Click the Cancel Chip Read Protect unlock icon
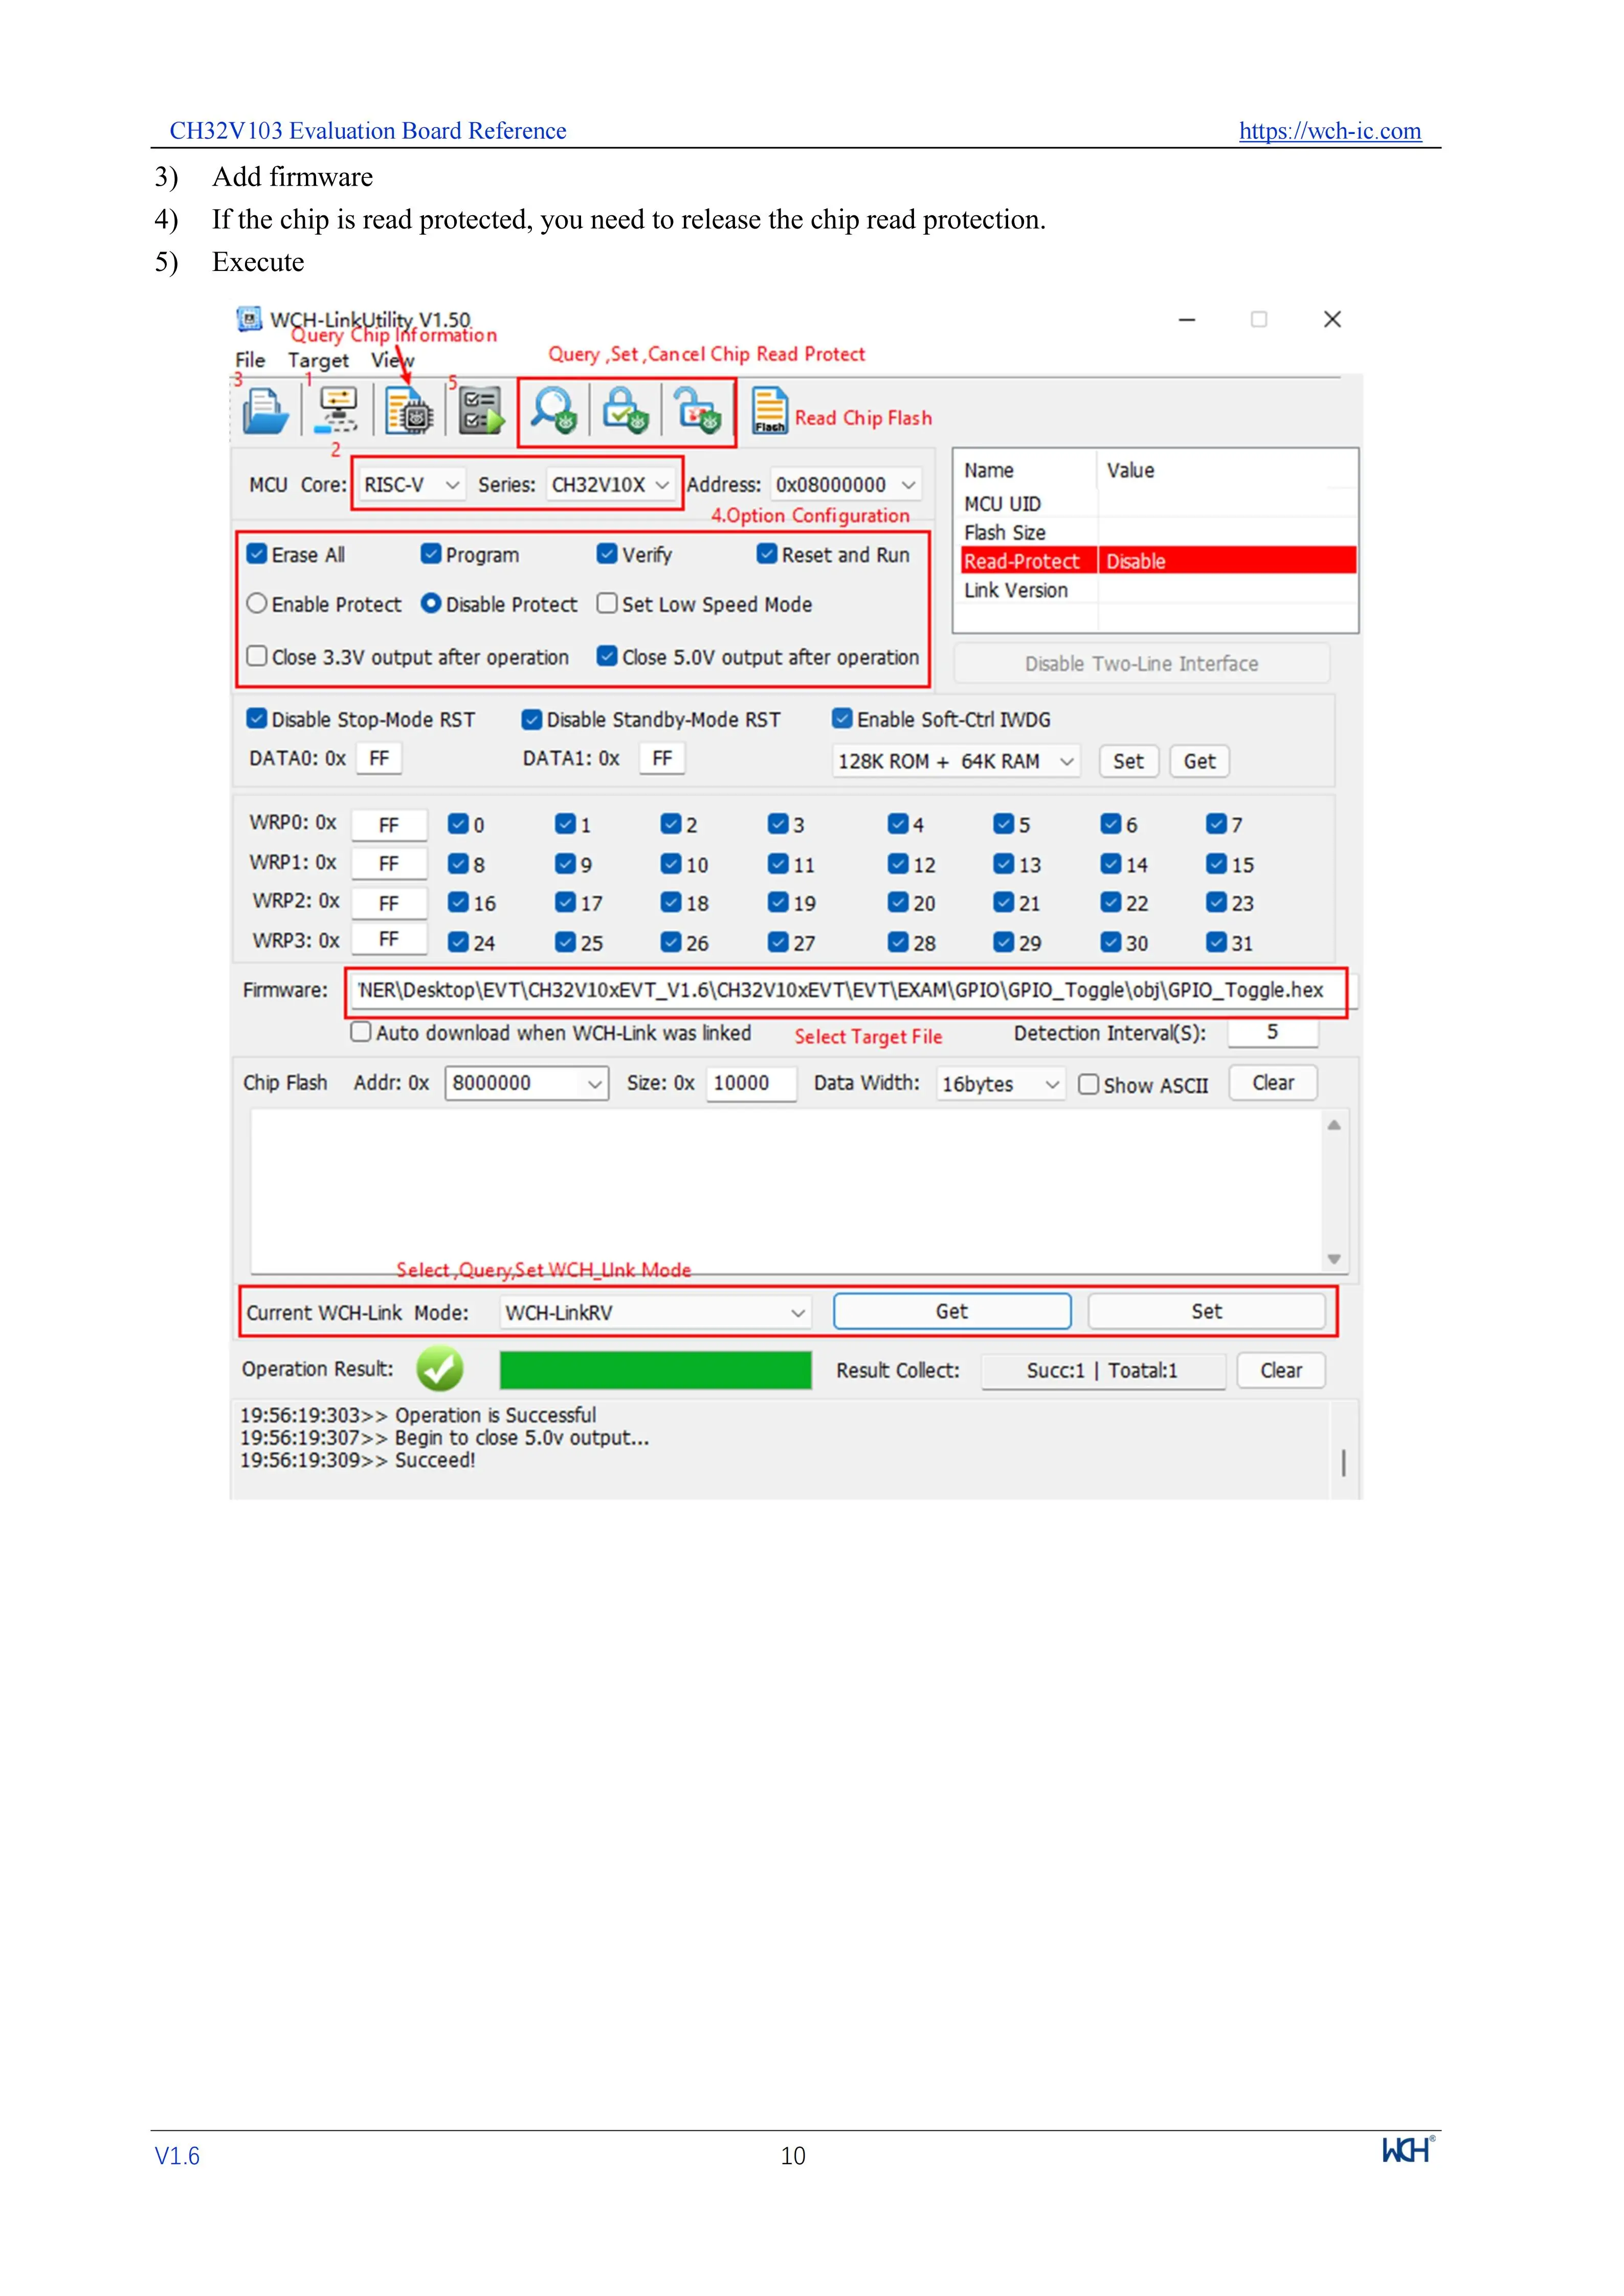The height and width of the screenshot is (2296, 1624). coord(697,410)
